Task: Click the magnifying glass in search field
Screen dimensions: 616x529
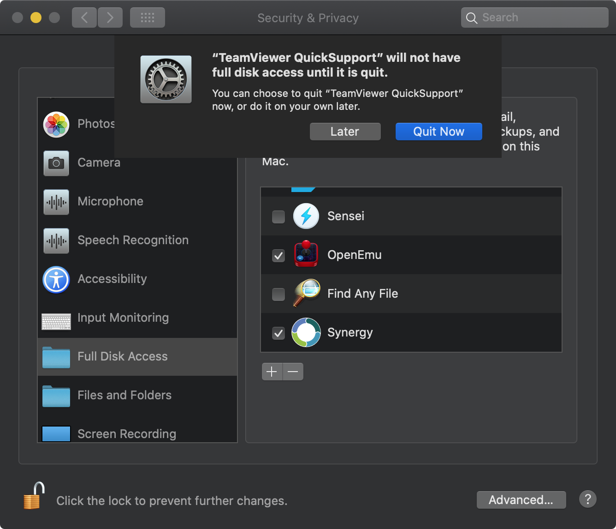Action: point(472,18)
